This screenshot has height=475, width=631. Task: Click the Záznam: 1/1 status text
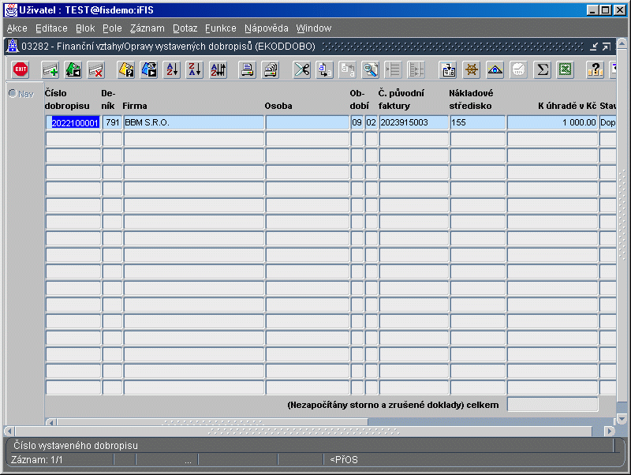37,460
